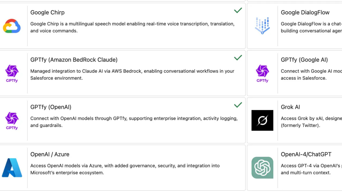The width and height of the screenshot is (342, 192).
Task: Select the GPTfy icon for Google AI
Action: pyautogui.click(x=262, y=73)
